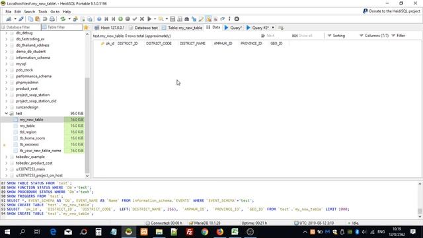The width and height of the screenshot is (423, 238).
Task: Click the green Refresh toolbar icon
Action: [x=63, y=19]
